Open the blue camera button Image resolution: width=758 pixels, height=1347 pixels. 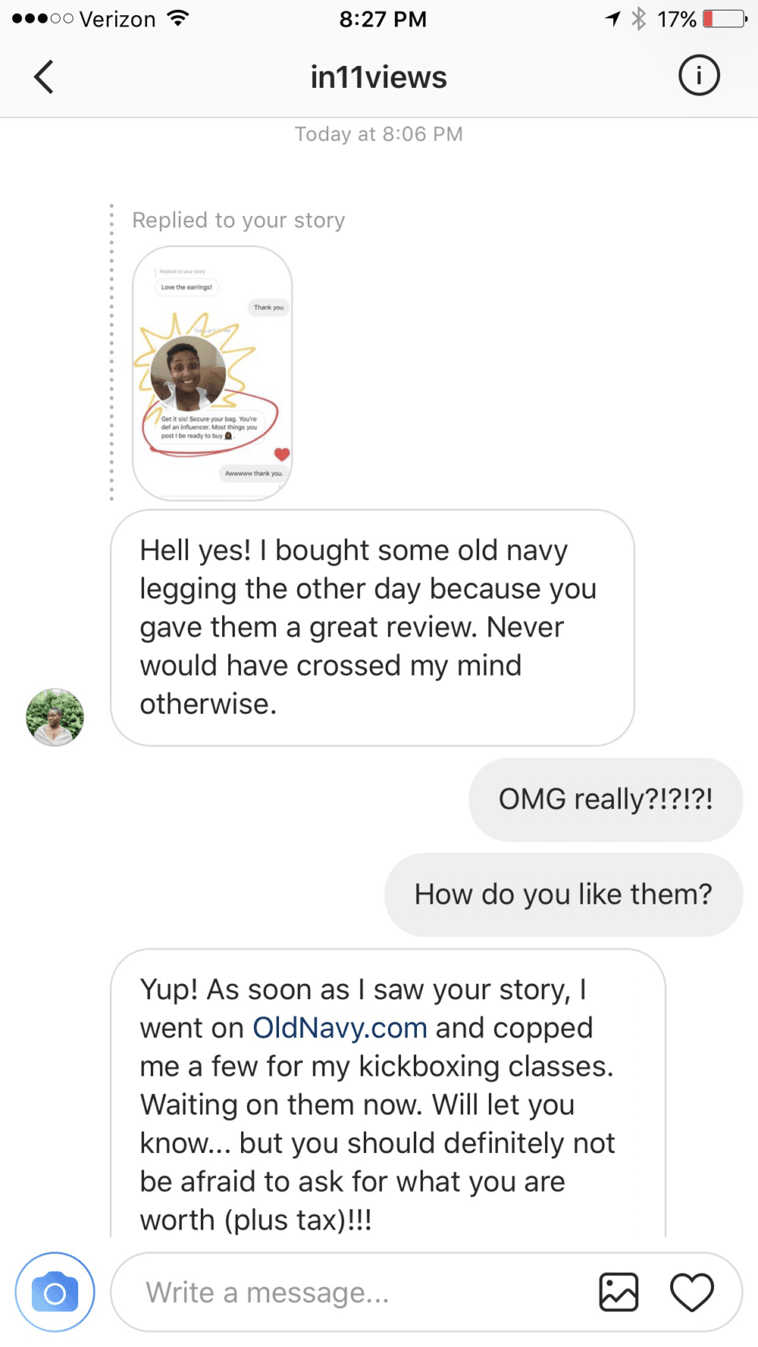(55, 1292)
